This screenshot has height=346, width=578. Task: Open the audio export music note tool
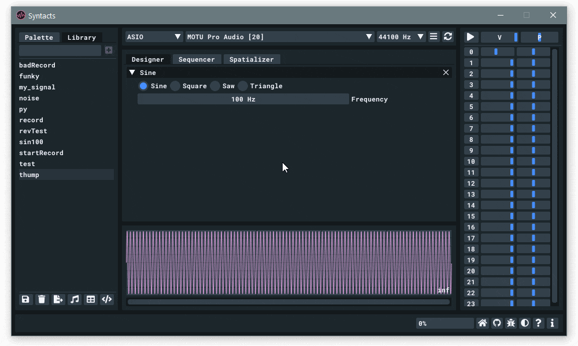(x=74, y=299)
